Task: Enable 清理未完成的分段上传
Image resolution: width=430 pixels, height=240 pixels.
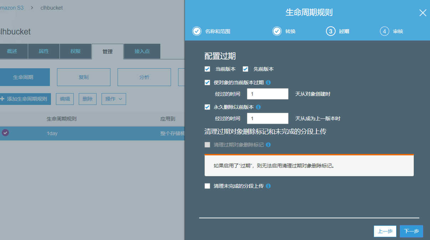Action: (207, 186)
